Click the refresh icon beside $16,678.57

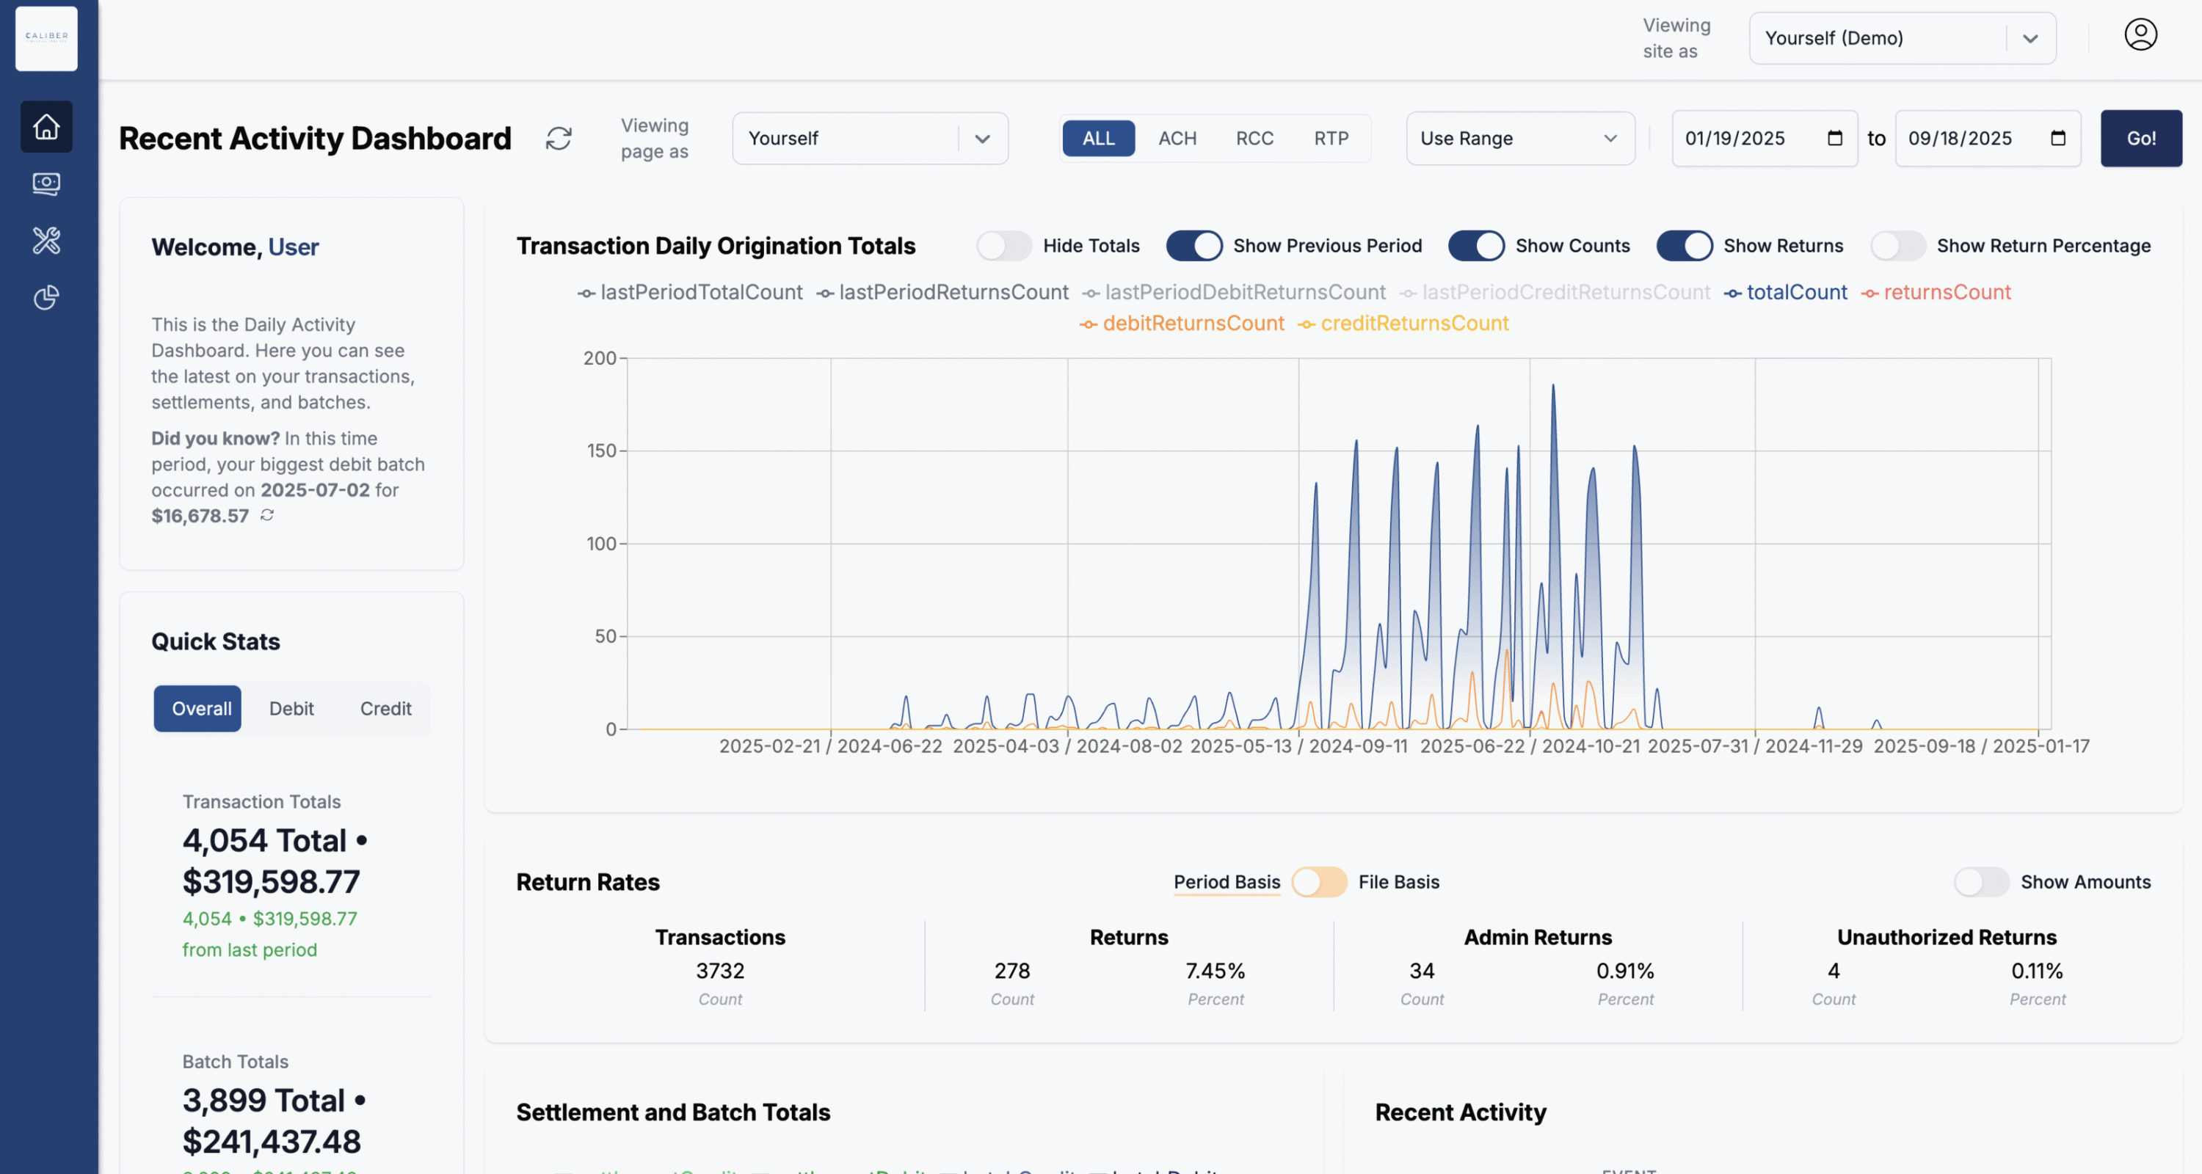coord(265,516)
